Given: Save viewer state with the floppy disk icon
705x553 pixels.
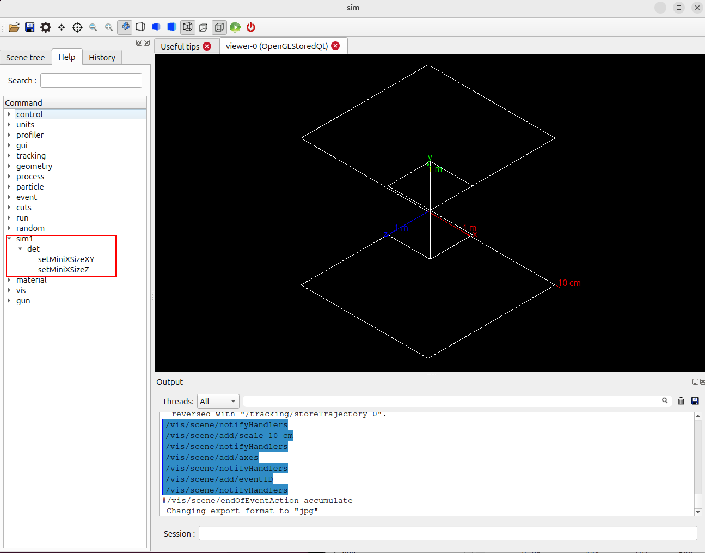Looking at the screenshot, I should pos(30,27).
